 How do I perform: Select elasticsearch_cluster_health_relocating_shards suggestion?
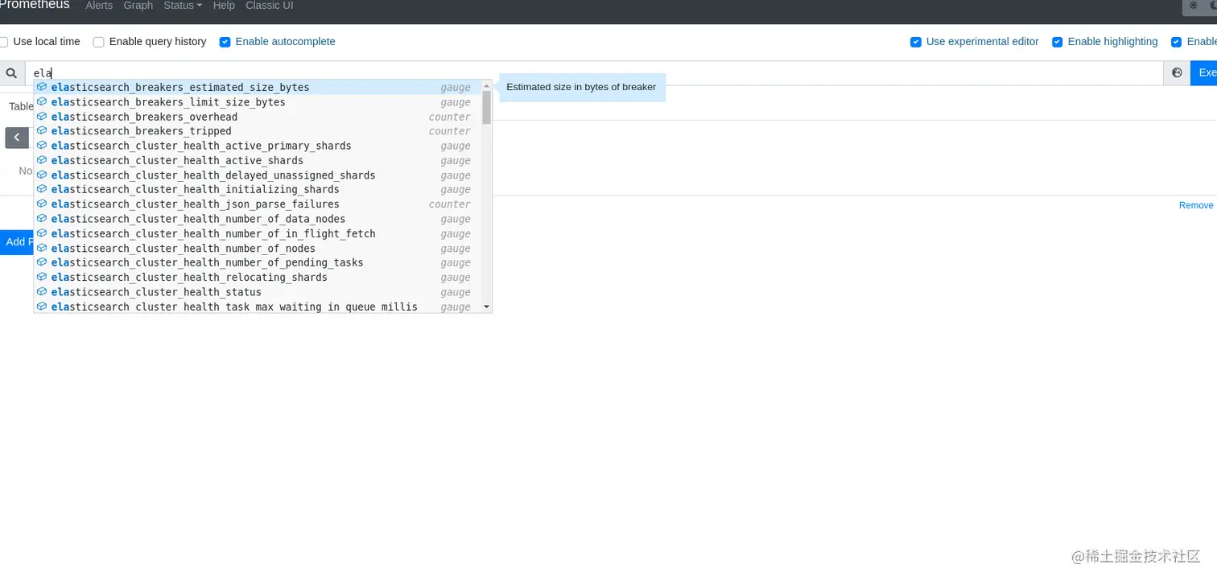coord(258,277)
